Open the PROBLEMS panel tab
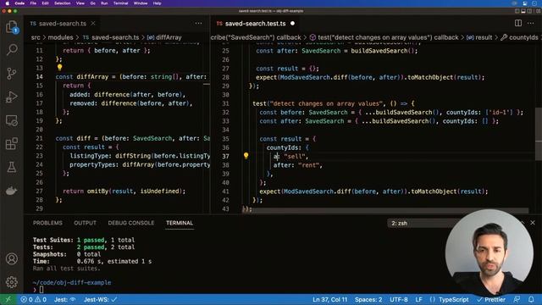The image size is (542, 305). click(x=47, y=223)
